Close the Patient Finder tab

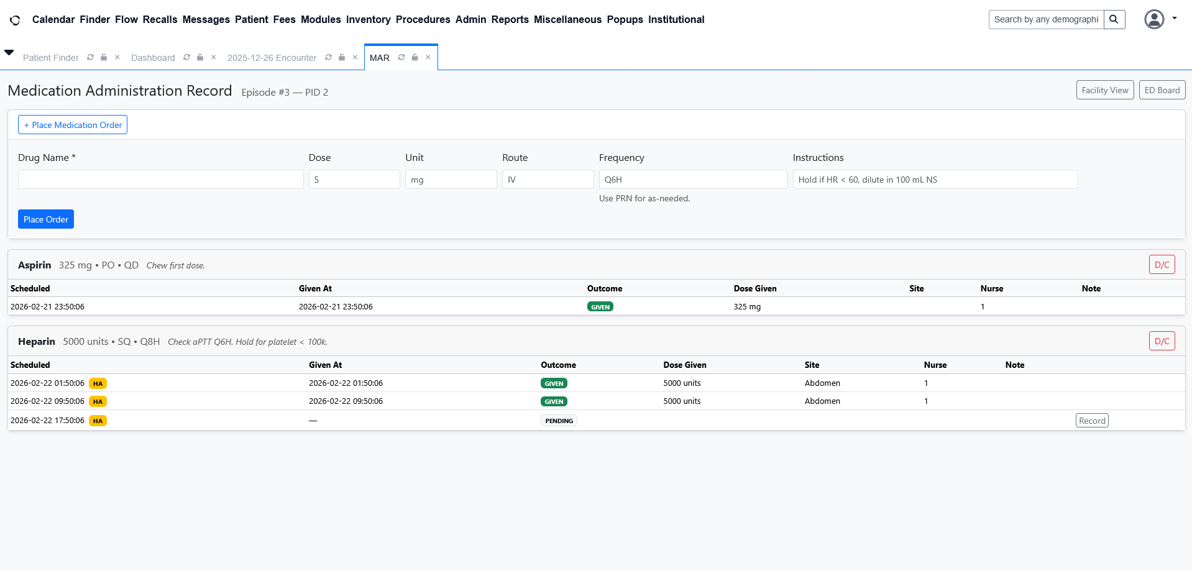pyautogui.click(x=117, y=57)
